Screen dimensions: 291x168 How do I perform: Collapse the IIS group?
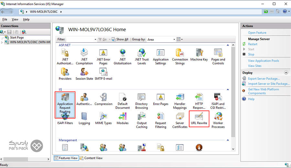pos(228,89)
